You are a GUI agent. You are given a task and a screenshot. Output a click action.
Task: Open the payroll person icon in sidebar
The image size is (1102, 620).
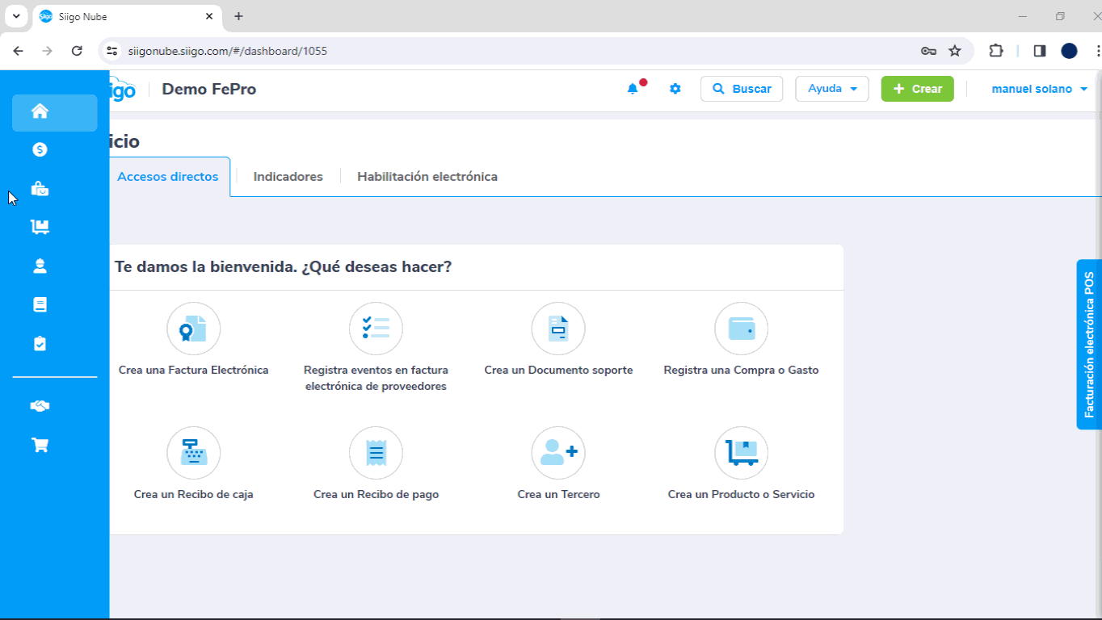click(x=40, y=266)
